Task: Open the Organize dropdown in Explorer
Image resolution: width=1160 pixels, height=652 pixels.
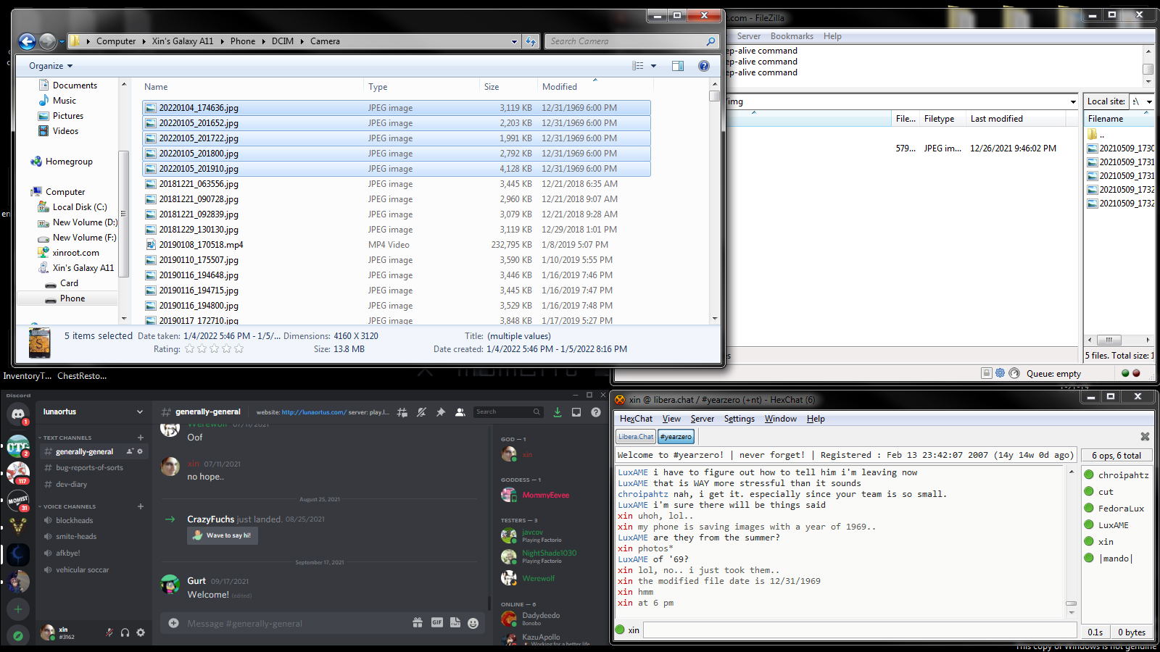Action: click(x=51, y=66)
